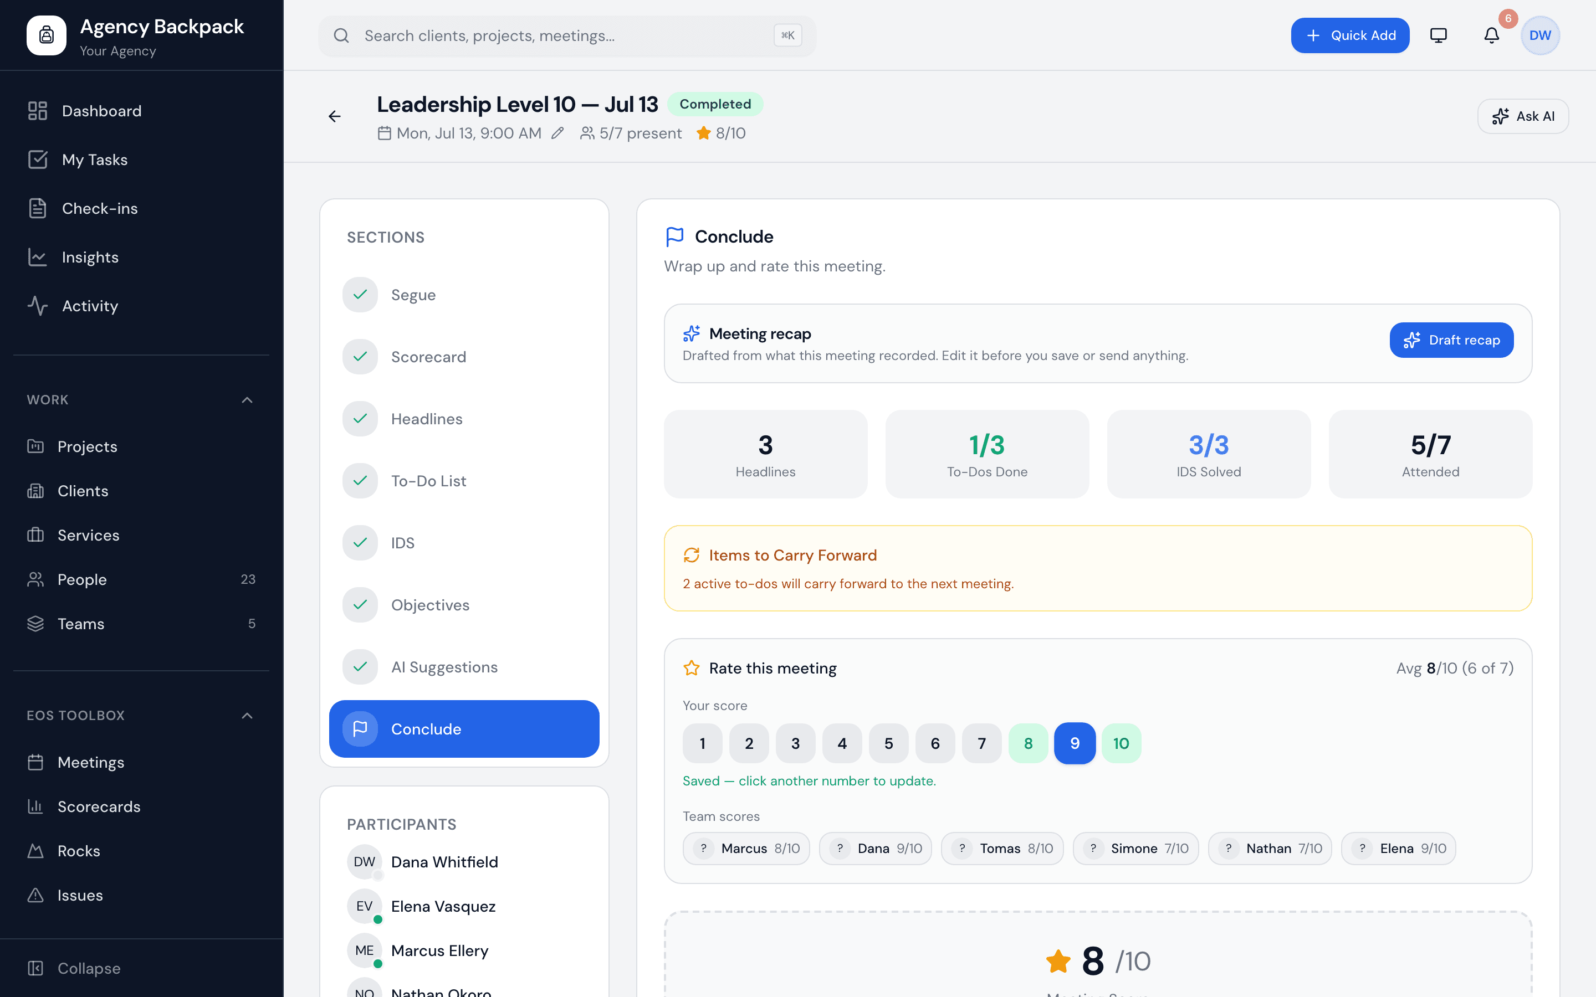Click the Quick Add button
Image resolution: width=1596 pixels, height=997 pixels.
[x=1350, y=35]
